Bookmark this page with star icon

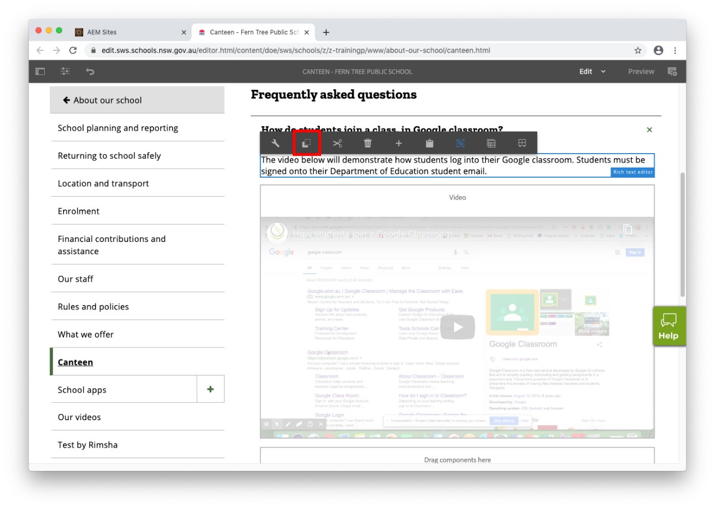638,50
